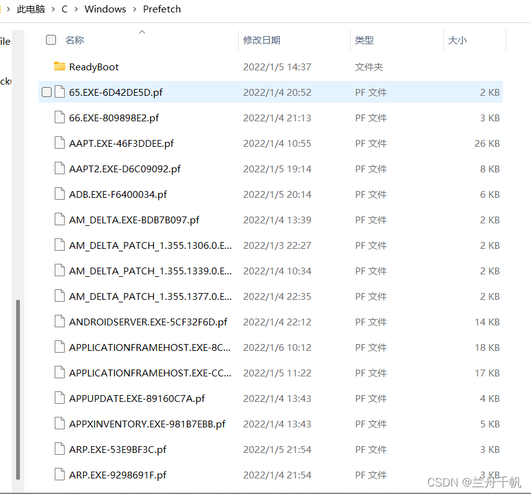Toggle the select-all checkbox in header
Image resolution: width=531 pixels, height=494 pixels.
pyautogui.click(x=51, y=40)
